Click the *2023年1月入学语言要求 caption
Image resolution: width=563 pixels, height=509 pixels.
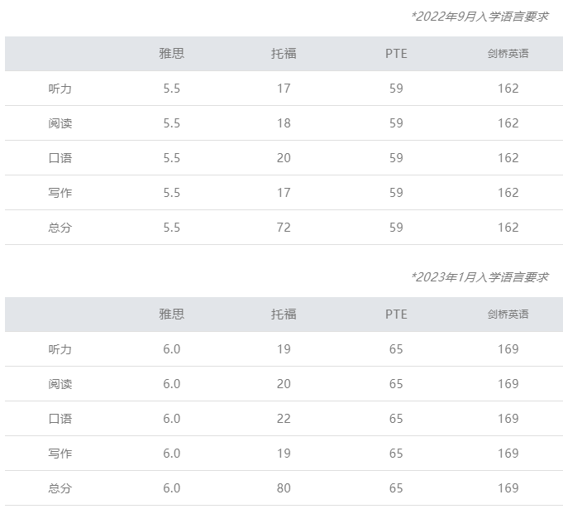(480, 277)
